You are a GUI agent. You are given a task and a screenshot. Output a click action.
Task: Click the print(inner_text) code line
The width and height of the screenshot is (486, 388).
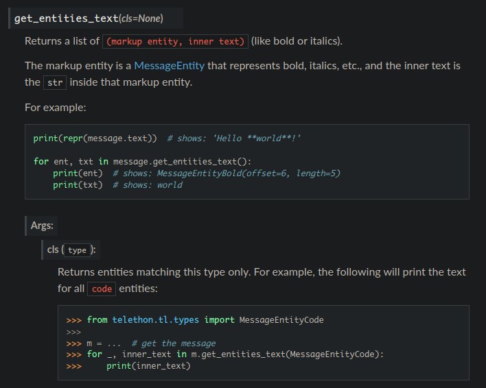point(148,366)
